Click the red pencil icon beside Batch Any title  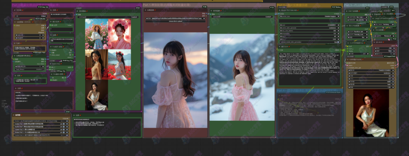[x=61, y=64]
